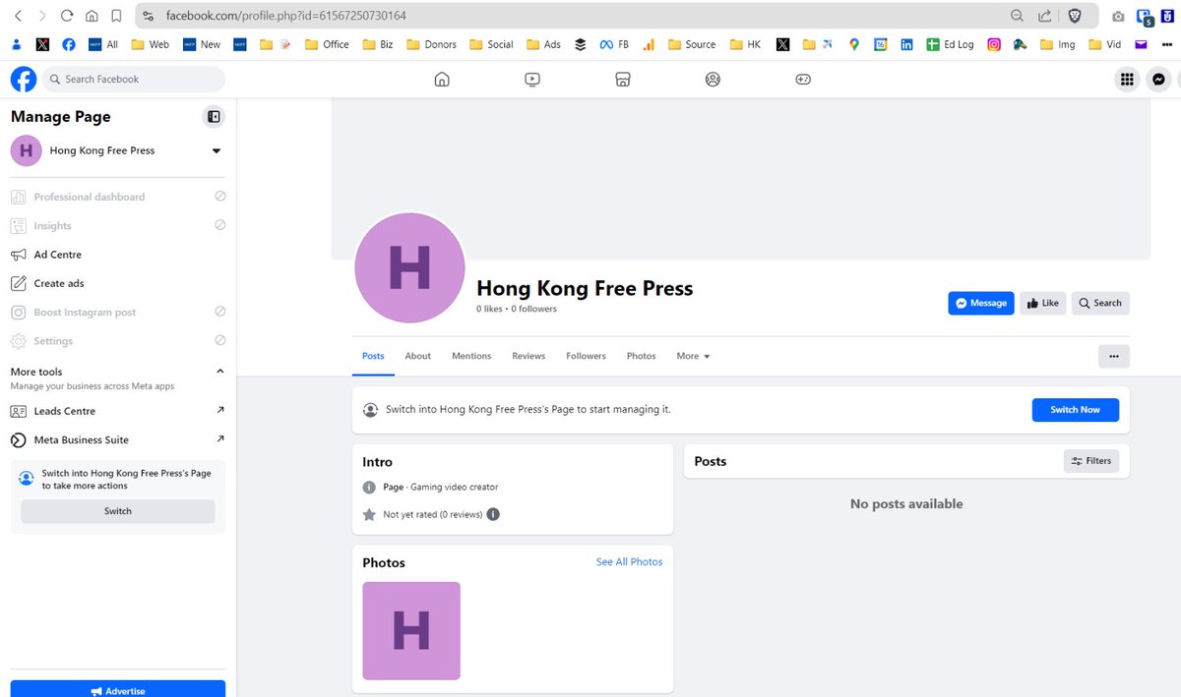The image size is (1181, 697).
Task: Click the Search Facebook input field
Action: point(134,80)
